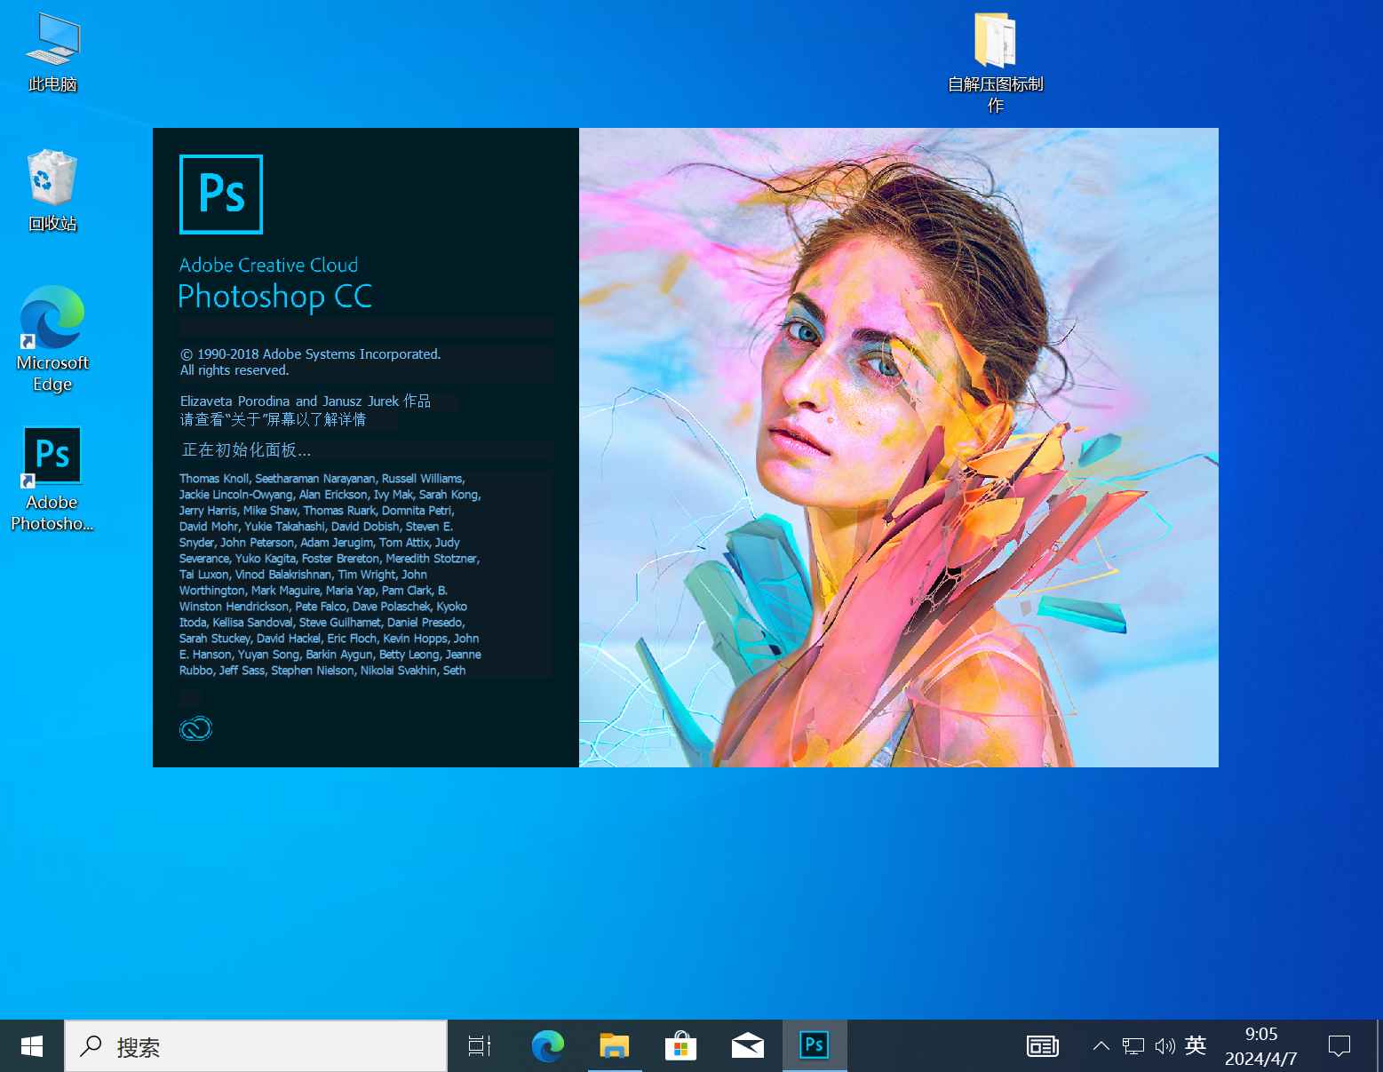
Task: Select the Adobe Photoshop desktop shortcut
Action: click(52, 480)
